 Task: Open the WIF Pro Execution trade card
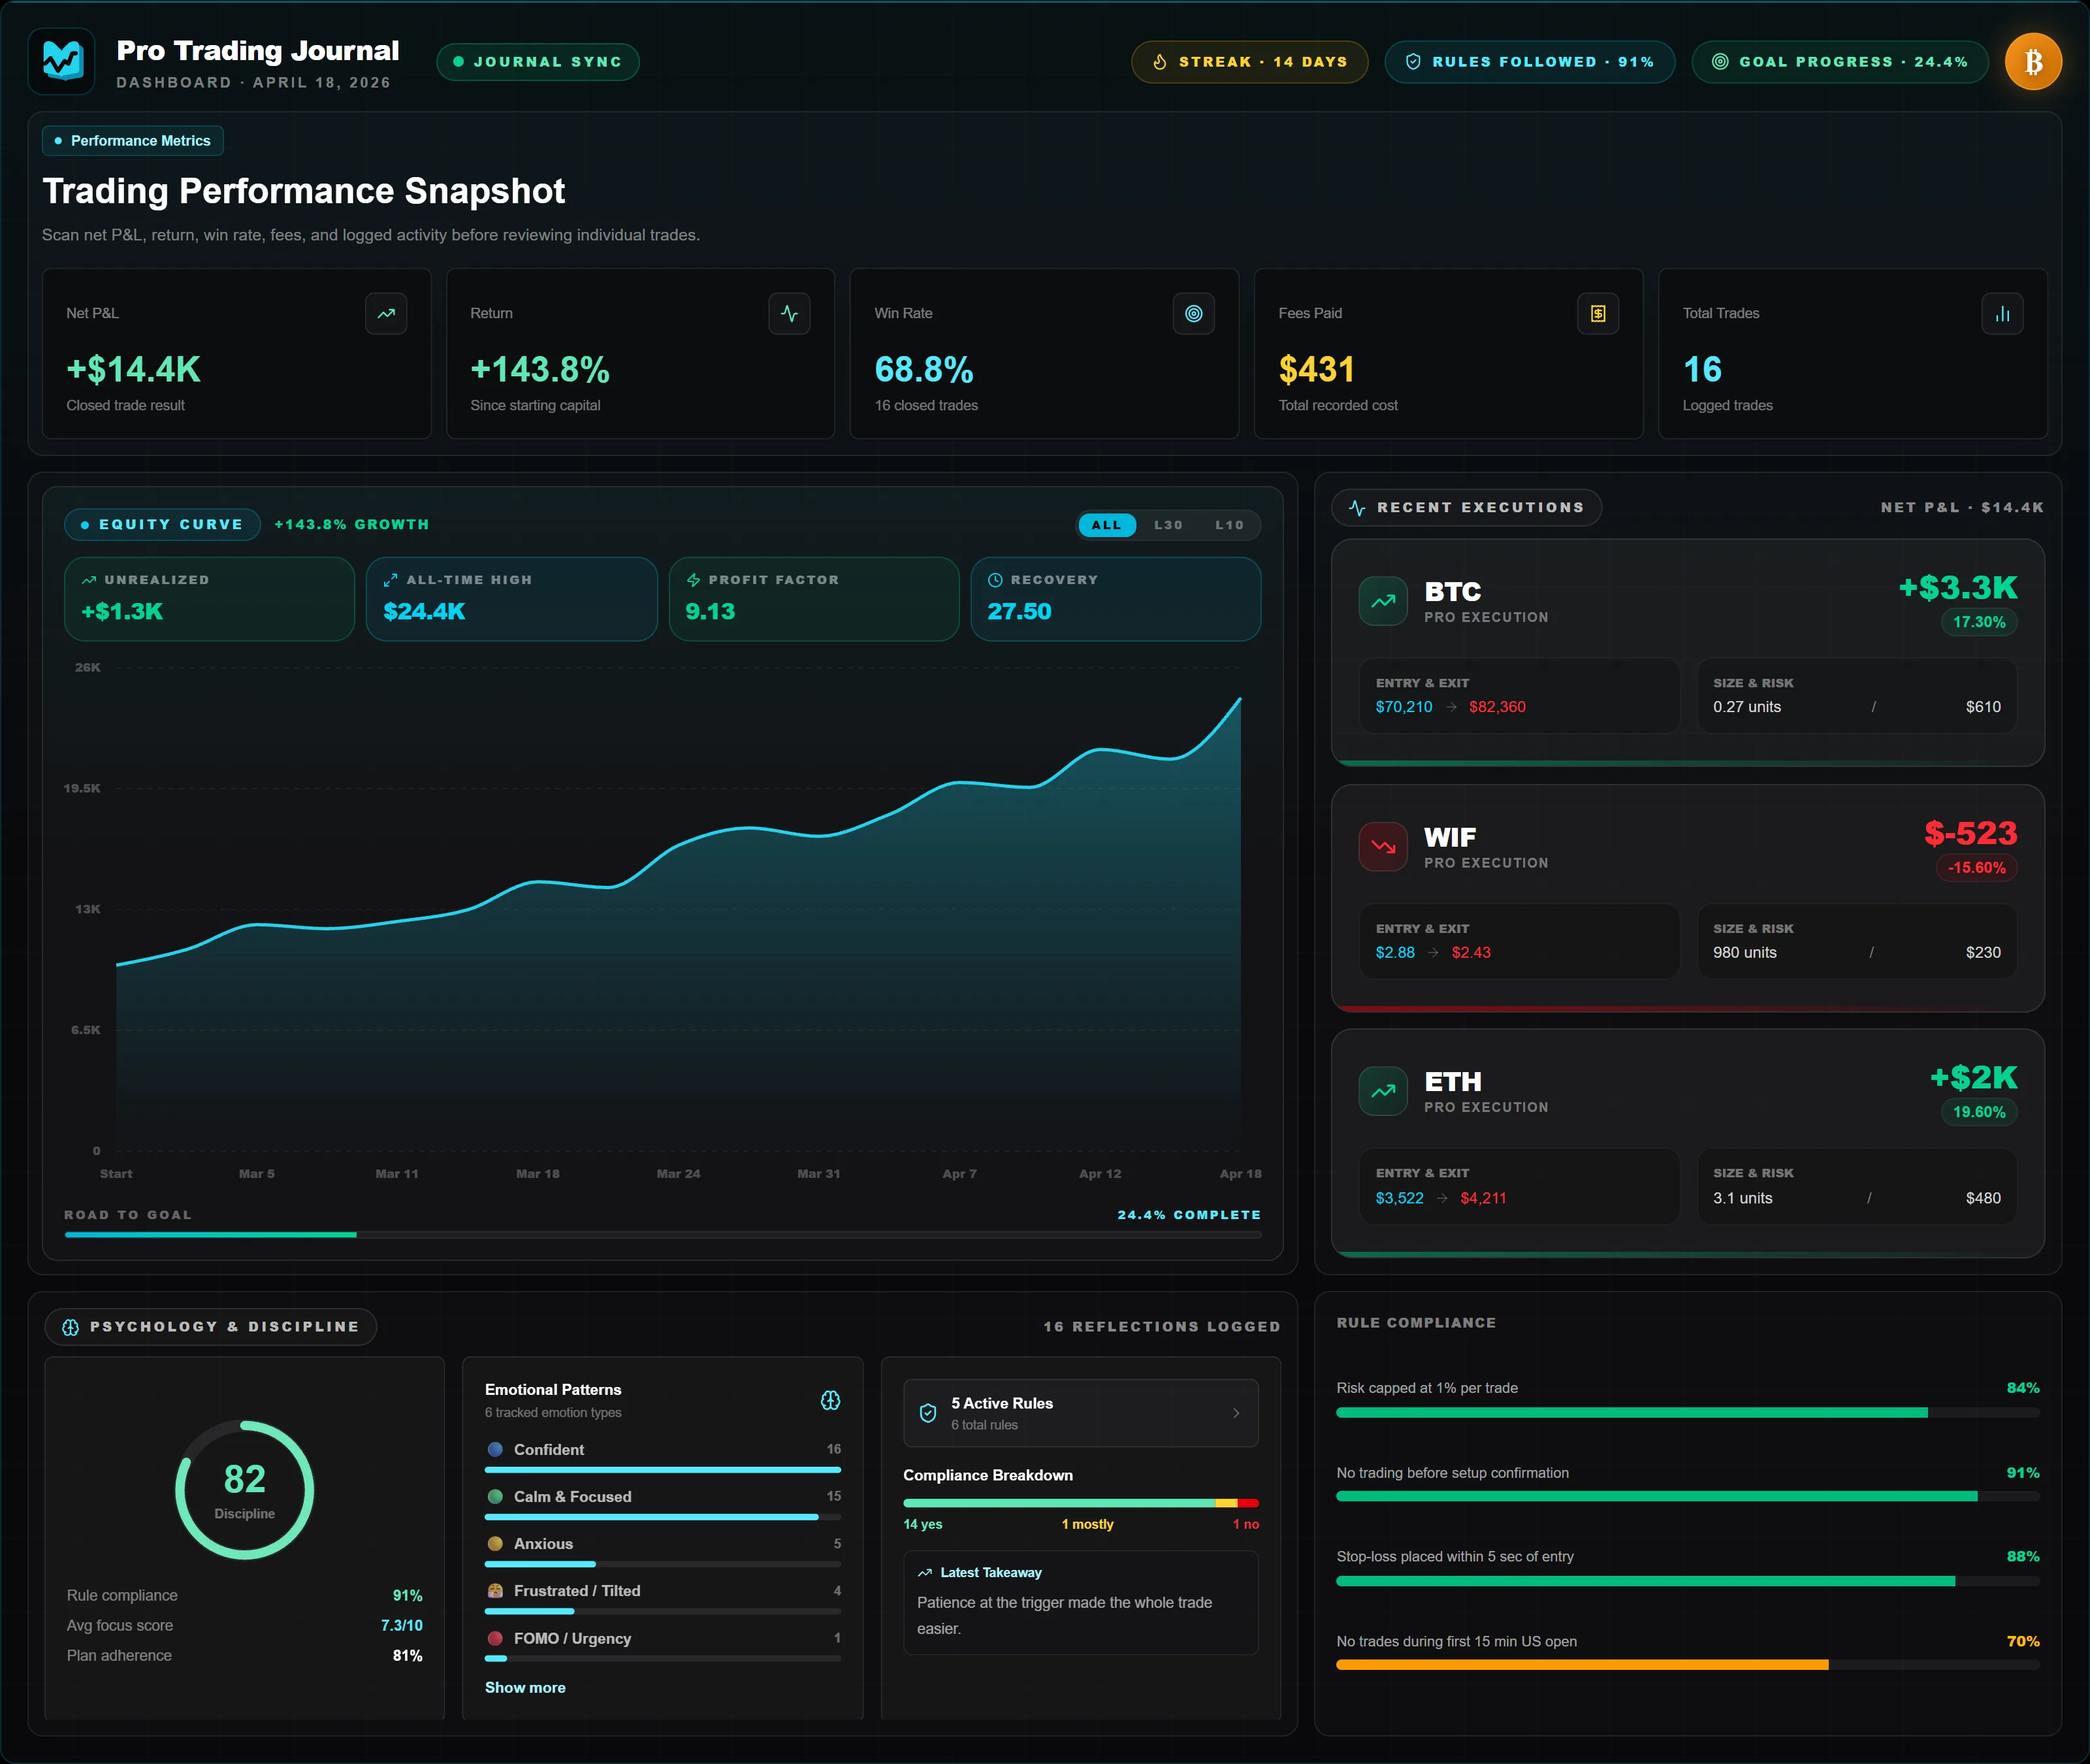(1688, 898)
